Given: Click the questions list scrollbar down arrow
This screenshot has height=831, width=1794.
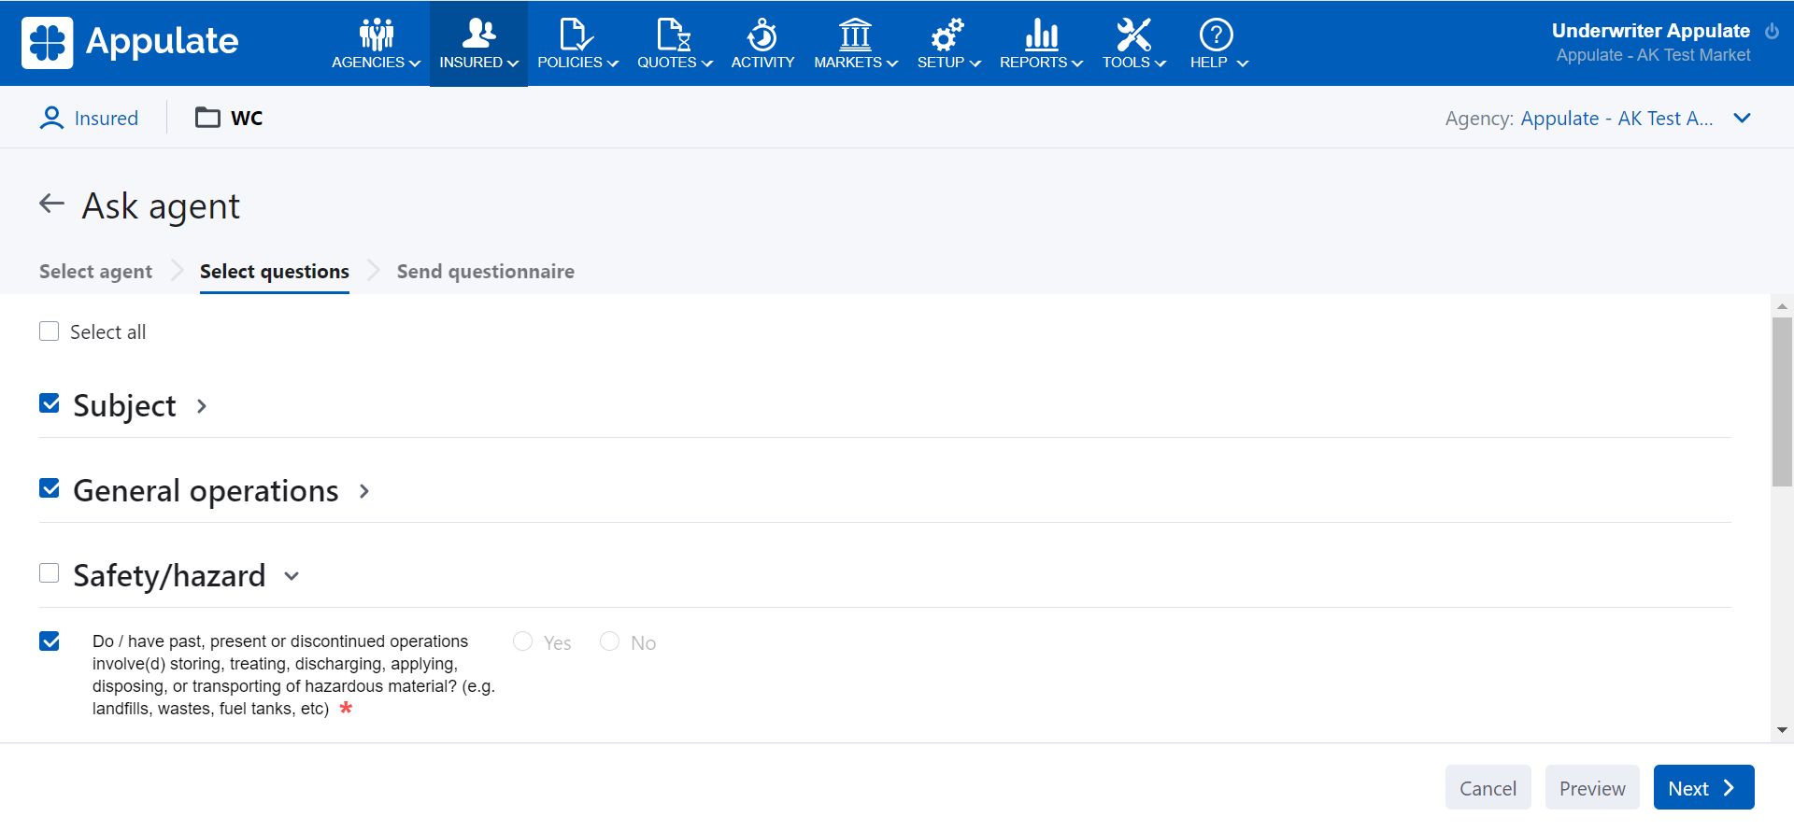Looking at the screenshot, I should click(x=1782, y=730).
